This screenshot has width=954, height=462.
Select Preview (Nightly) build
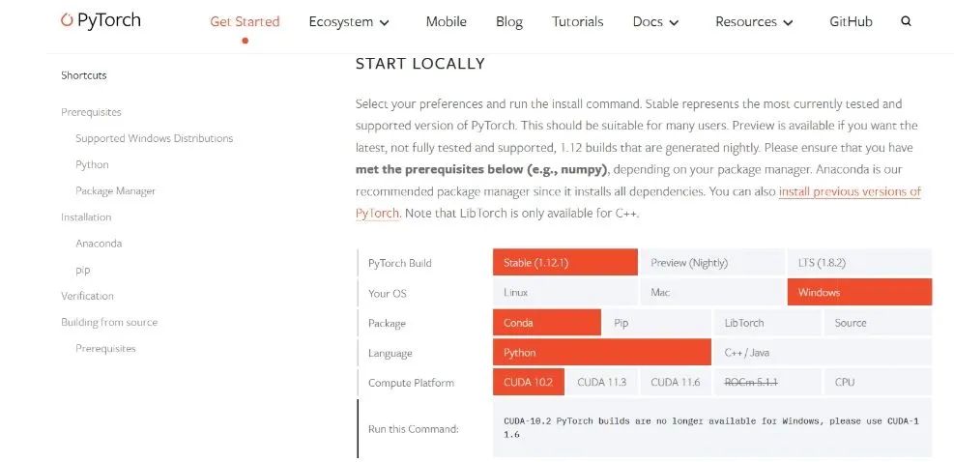711,262
